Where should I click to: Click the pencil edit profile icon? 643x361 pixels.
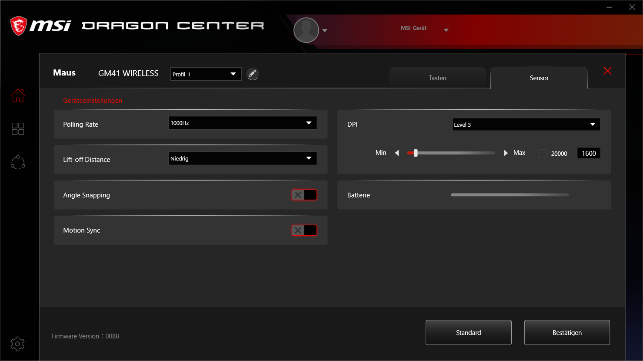click(x=253, y=74)
